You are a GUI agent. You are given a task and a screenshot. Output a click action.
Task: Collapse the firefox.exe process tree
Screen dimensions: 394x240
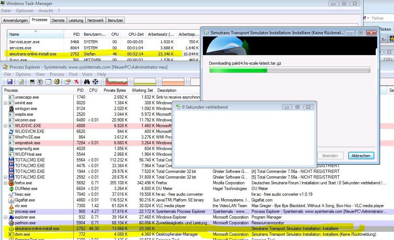(x=5, y=183)
